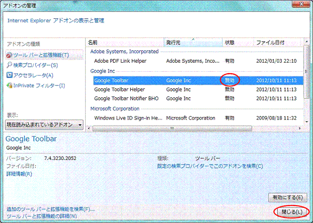Click the accelerators icon

coord(9,75)
